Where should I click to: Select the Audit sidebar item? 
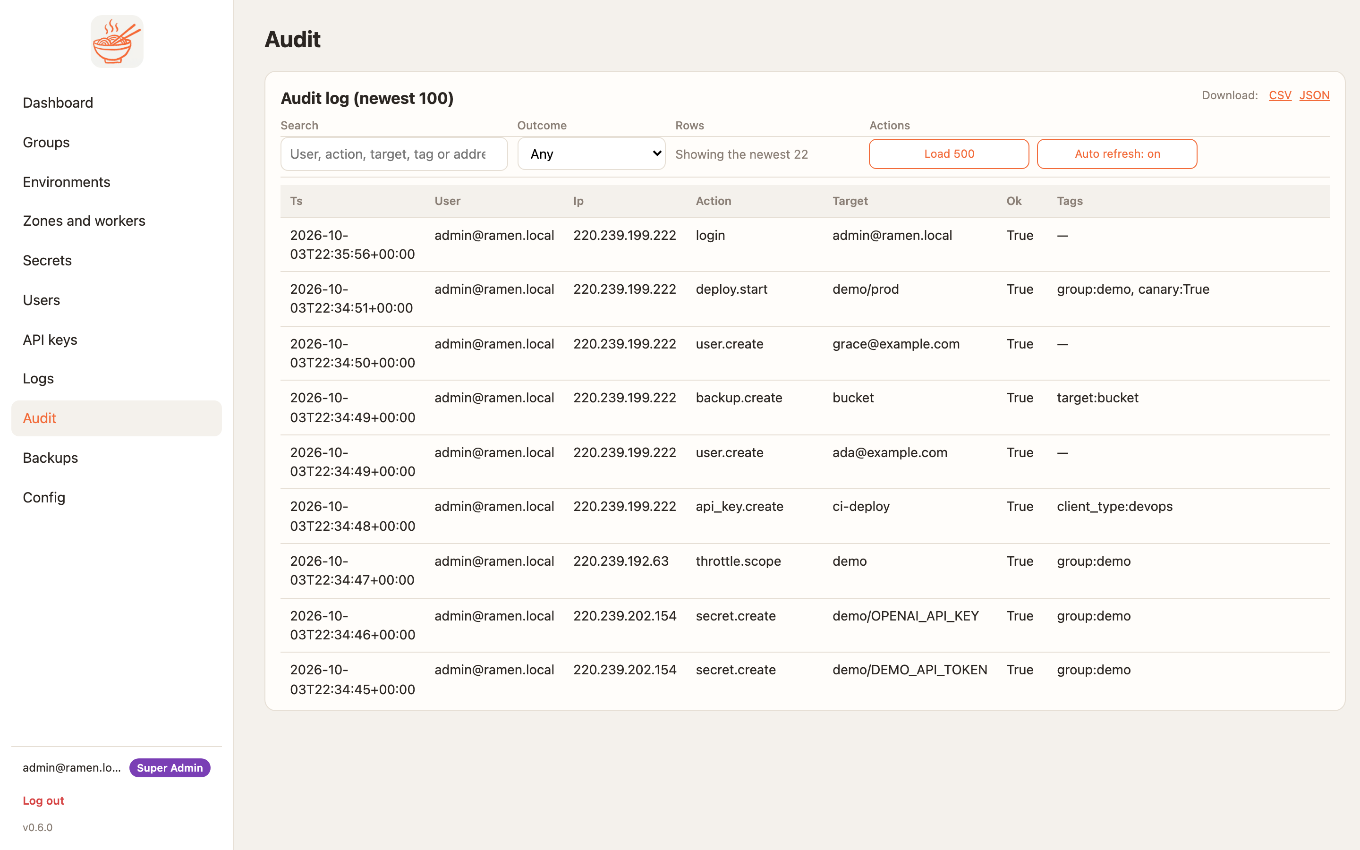[116, 418]
